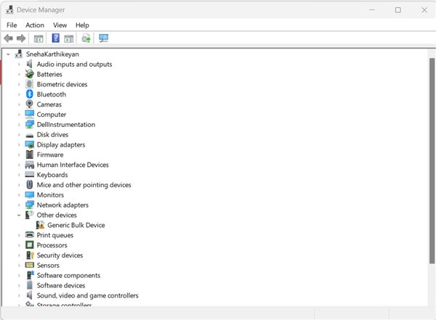
Task: Expand the Software devices category chevron
Action: click(19, 286)
